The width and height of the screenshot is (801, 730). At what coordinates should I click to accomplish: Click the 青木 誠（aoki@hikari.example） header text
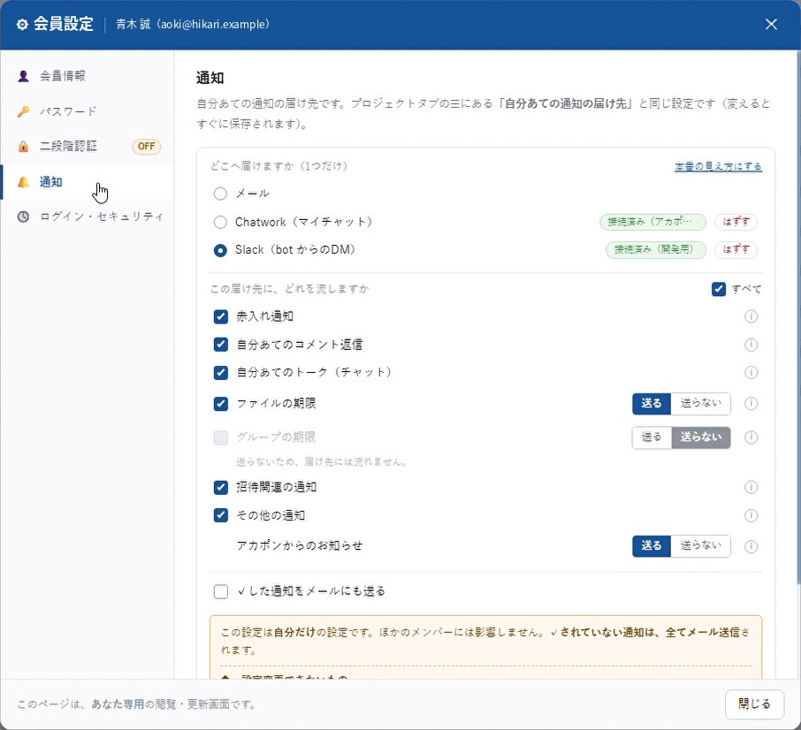point(193,24)
